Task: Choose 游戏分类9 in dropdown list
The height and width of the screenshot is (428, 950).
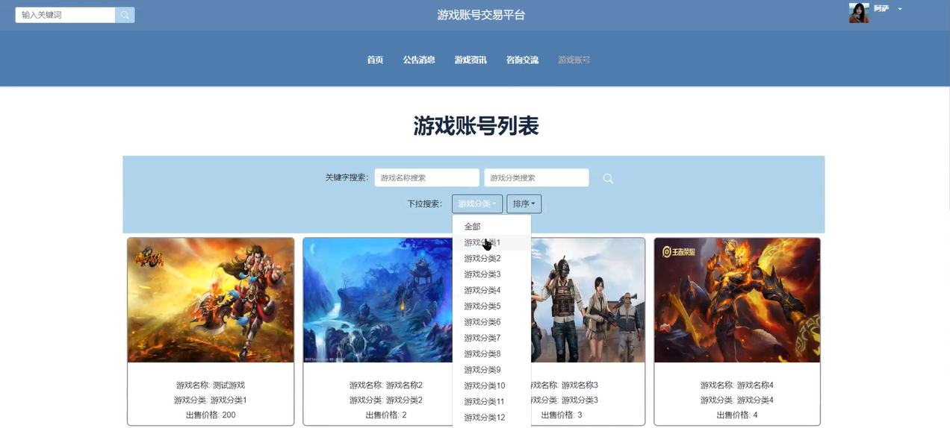Action: coord(491,370)
